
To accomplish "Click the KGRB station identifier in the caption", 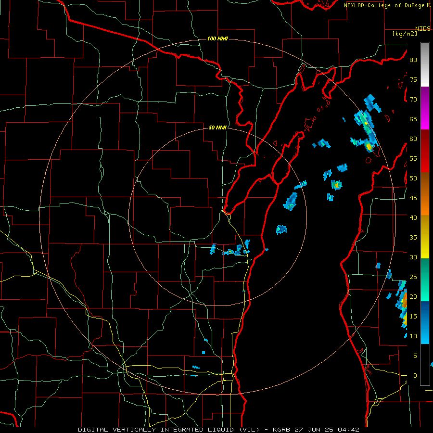I will click(281, 430).
